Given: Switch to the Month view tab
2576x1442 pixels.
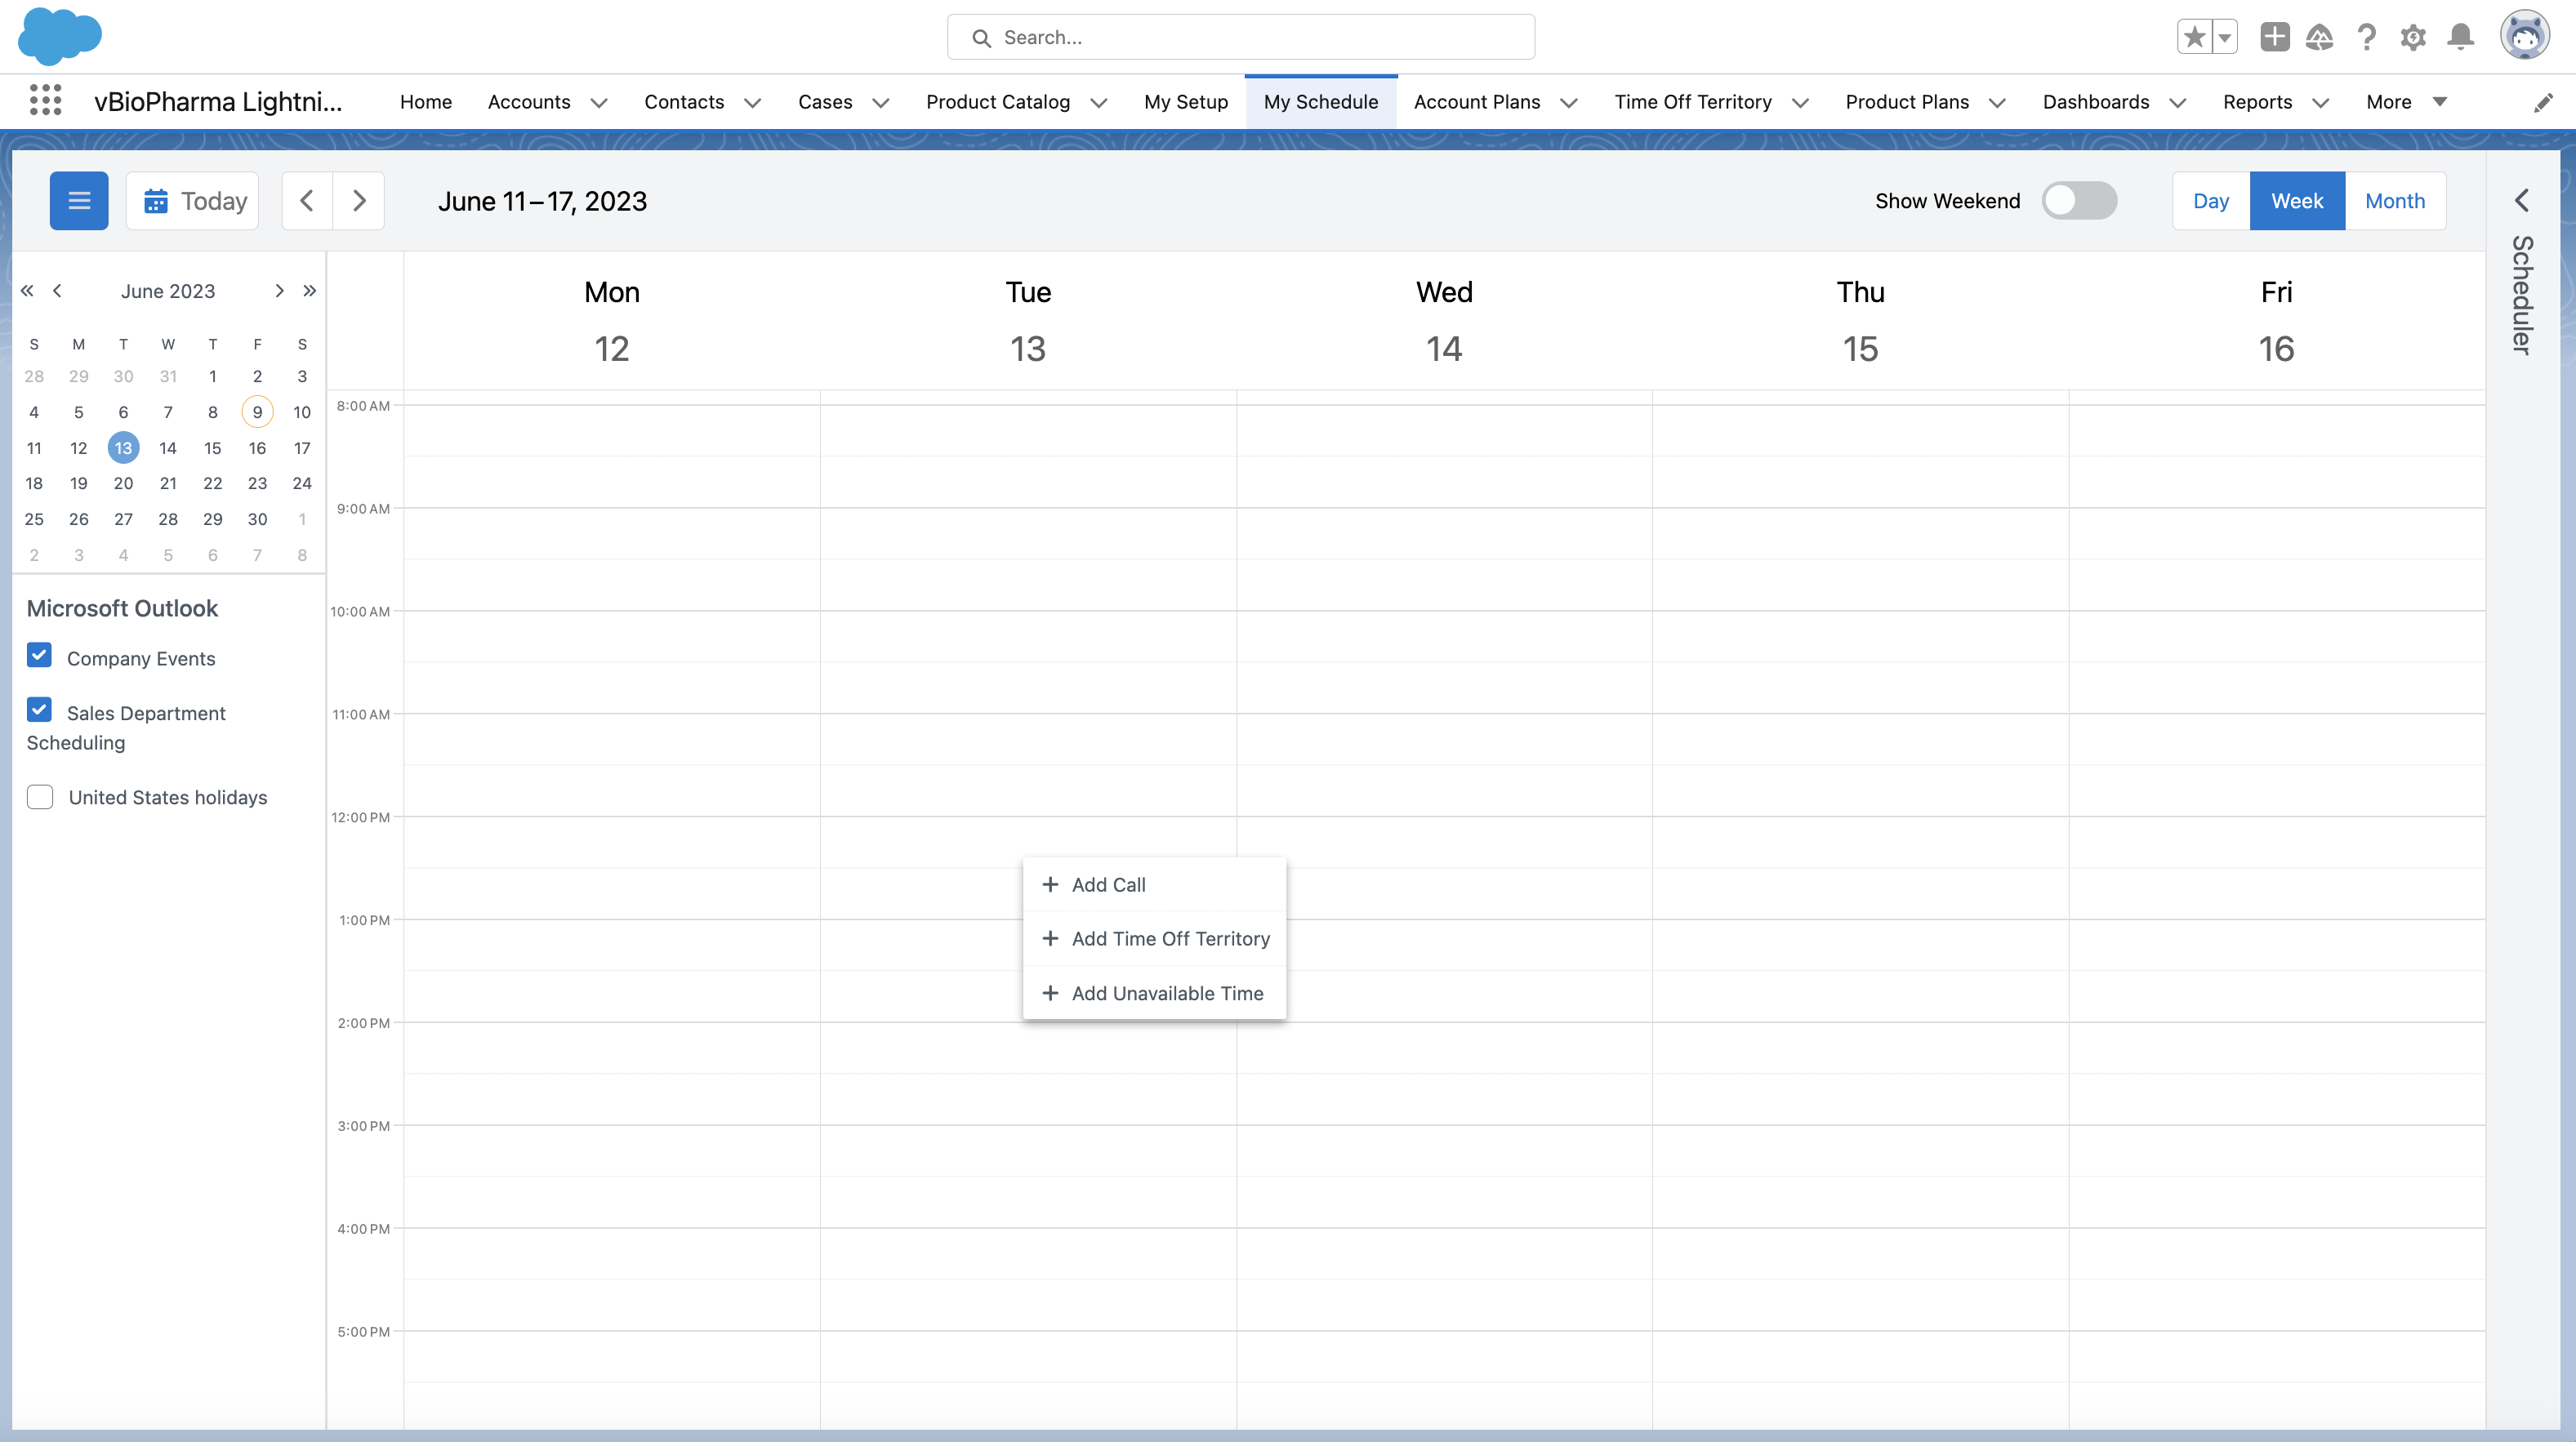Looking at the screenshot, I should tap(2394, 201).
